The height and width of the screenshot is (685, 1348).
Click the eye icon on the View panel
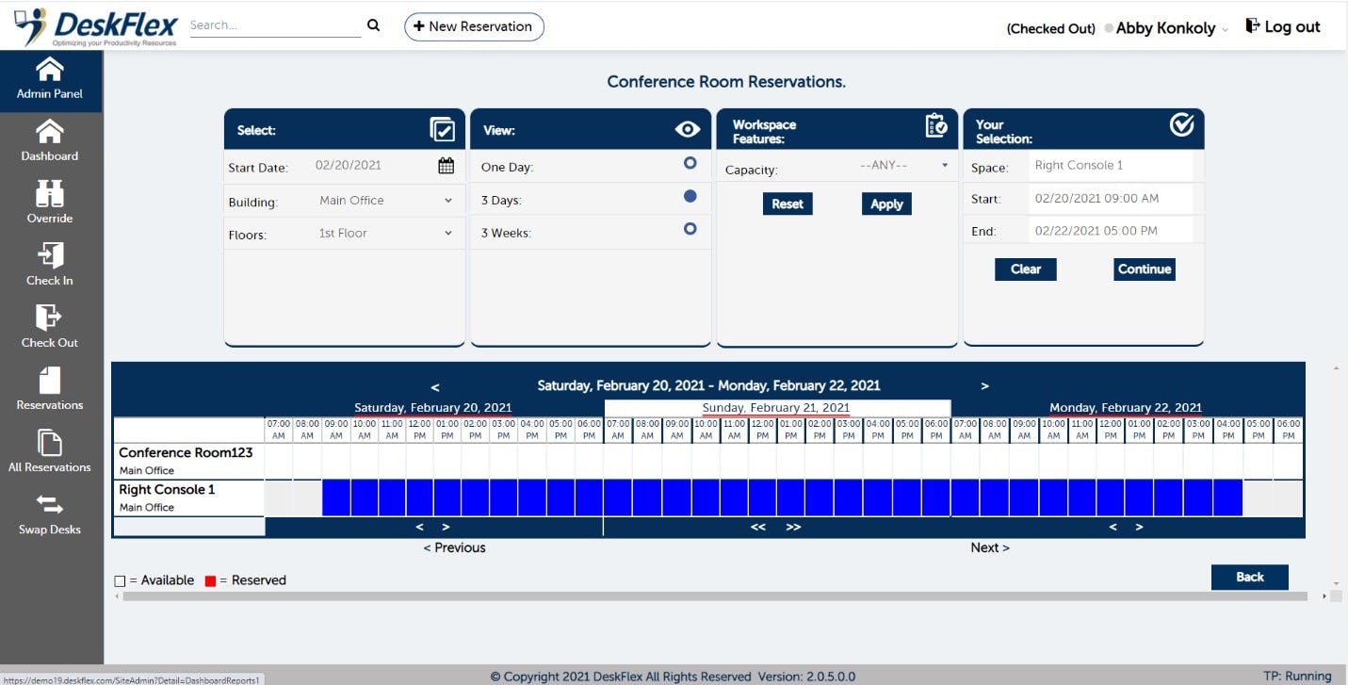(x=687, y=128)
